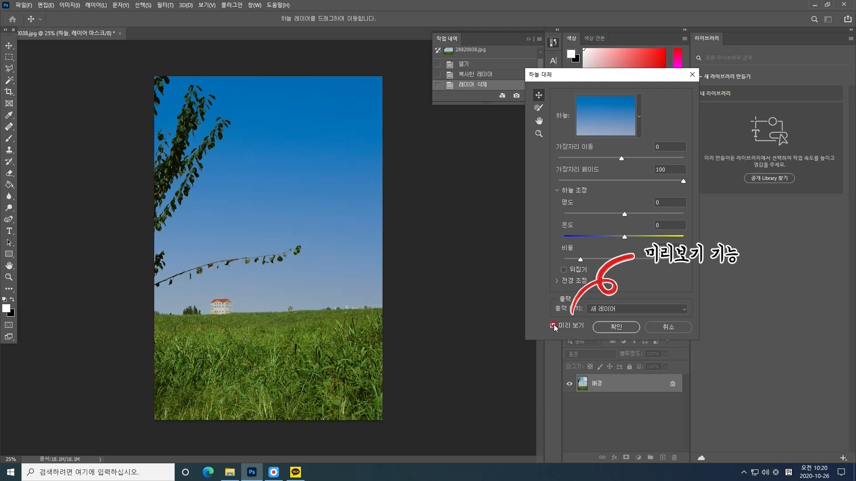
Task: Click the 공개 Library 찾기 button
Action: click(x=769, y=178)
